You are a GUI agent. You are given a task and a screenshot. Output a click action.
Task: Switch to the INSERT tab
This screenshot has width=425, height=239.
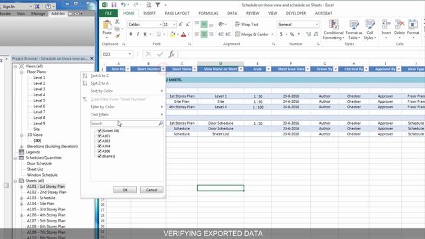pos(149,13)
